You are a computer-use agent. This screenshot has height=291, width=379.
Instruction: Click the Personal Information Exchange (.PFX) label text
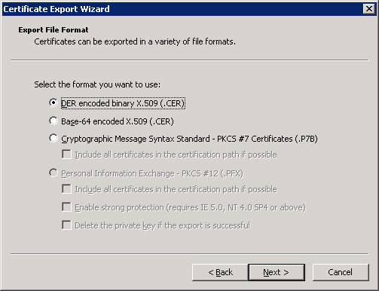tap(152, 173)
